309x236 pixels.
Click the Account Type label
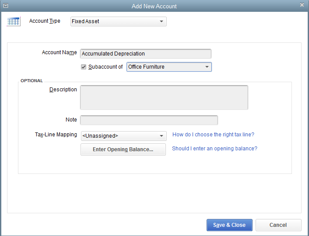pos(45,21)
